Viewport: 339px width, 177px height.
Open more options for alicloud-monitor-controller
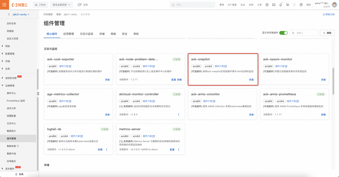tap(179, 114)
